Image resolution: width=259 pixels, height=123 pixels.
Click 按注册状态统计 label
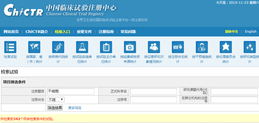[178, 59]
